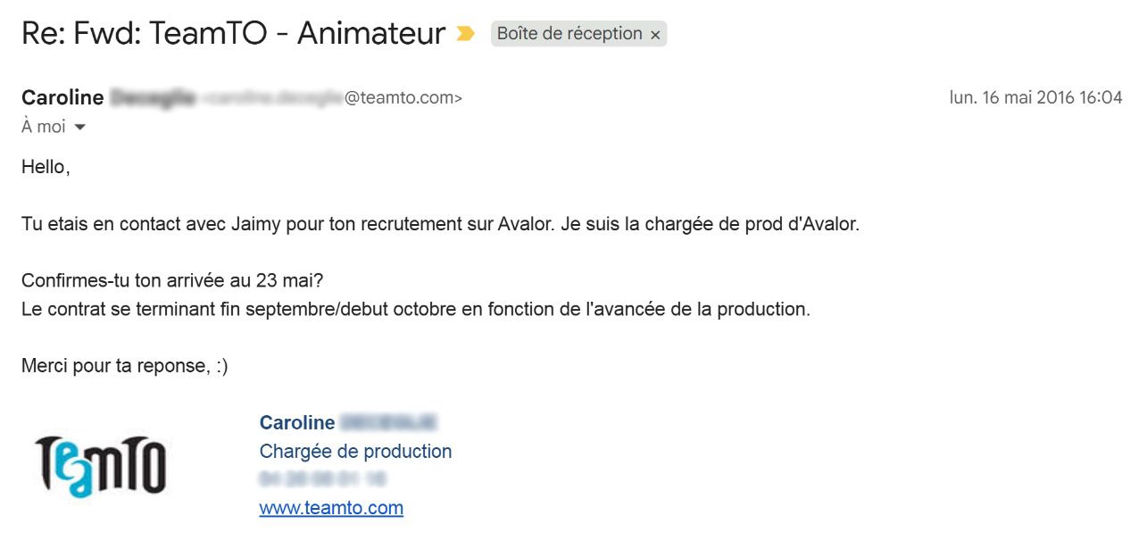Click the blue letters in the TeamTO logo

[x=74, y=469]
